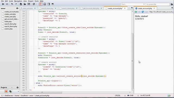This screenshot has width=174, height=98.
Task: Close the create_account.php* editor tab
Action: coord(125,8)
